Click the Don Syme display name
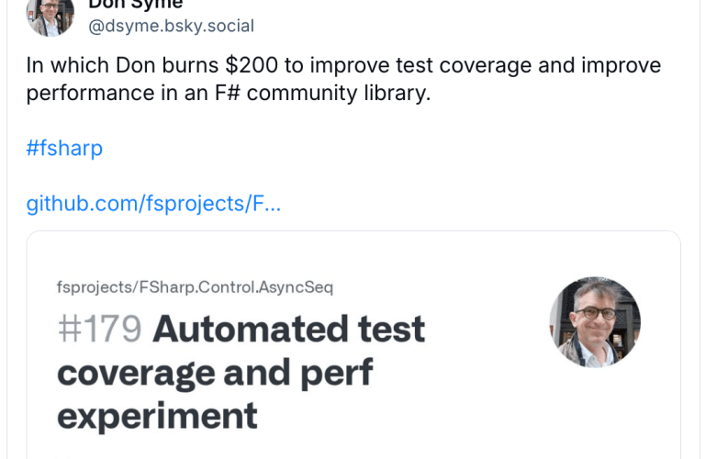706x459 pixels. [x=135, y=4]
